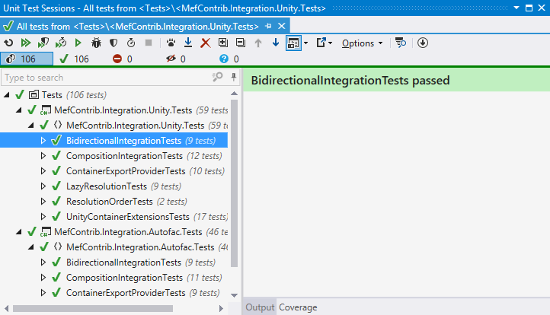Click the tree scroll down arrow

235,296
